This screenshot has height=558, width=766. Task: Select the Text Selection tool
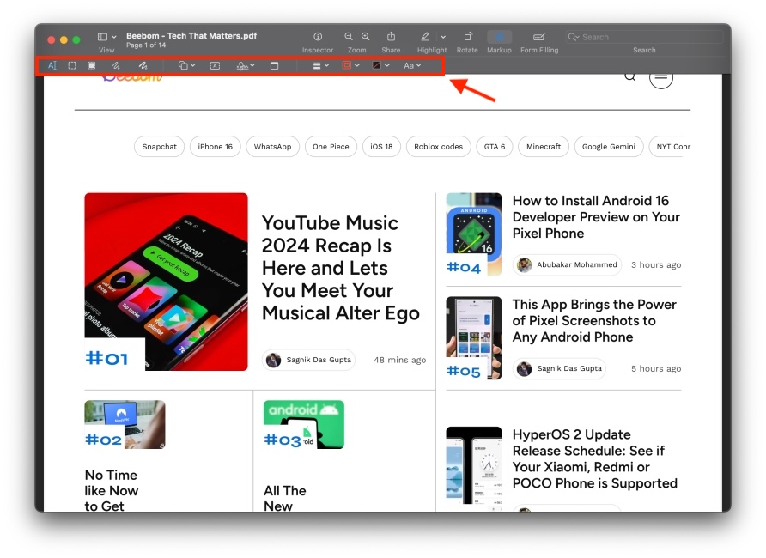point(52,64)
